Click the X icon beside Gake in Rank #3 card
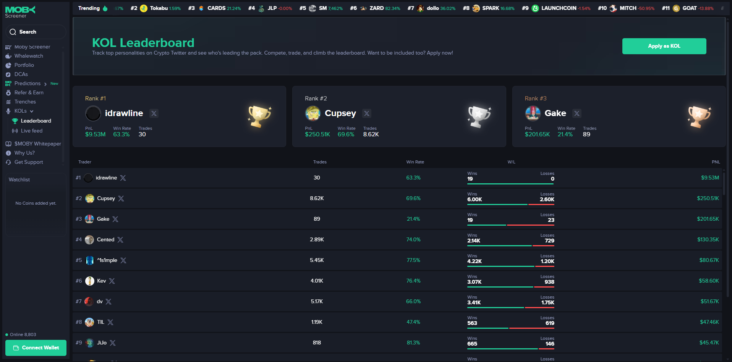The image size is (732, 362). coord(577,113)
